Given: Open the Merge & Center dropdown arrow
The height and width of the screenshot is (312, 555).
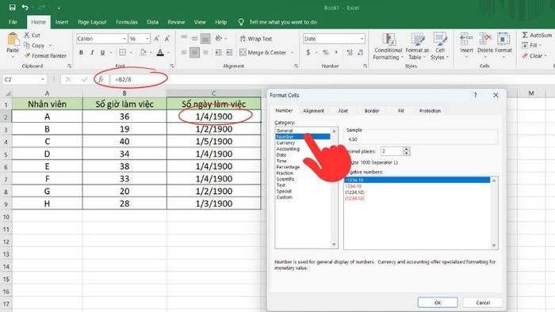Looking at the screenshot, I should [293, 52].
